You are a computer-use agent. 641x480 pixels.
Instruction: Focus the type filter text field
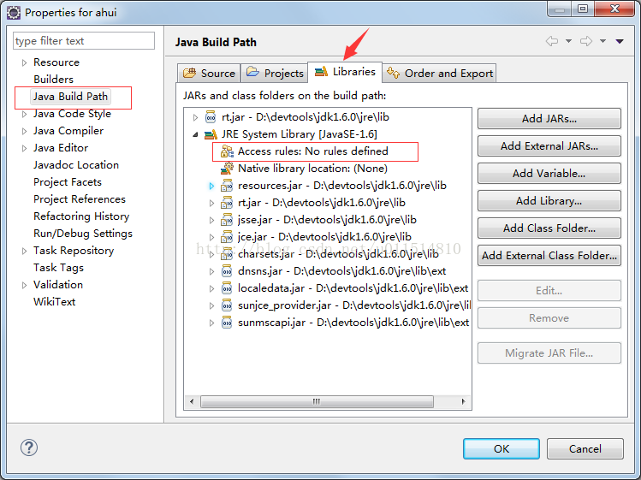coord(84,41)
